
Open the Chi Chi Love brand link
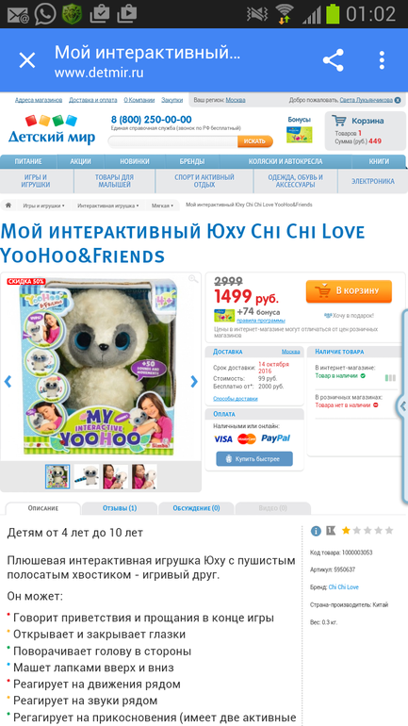coord(344,587)
